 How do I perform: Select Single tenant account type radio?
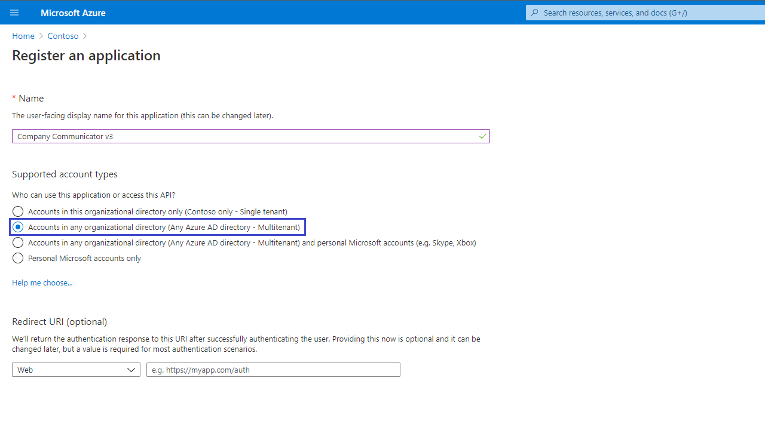coord(18,211)
